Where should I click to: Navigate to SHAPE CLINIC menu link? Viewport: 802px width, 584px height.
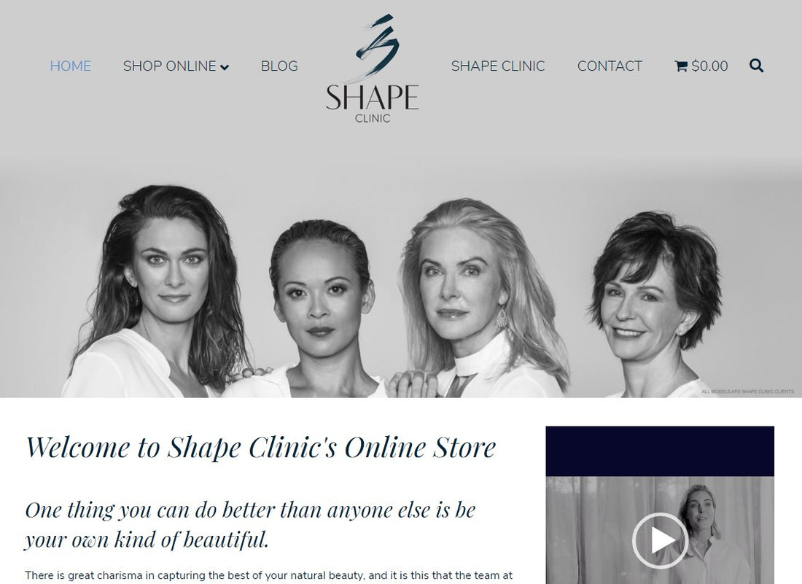tap(498, 66)
